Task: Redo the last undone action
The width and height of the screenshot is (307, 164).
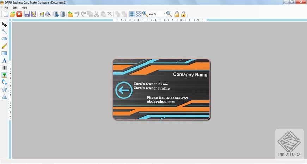Action: click(x=84, y=14)
